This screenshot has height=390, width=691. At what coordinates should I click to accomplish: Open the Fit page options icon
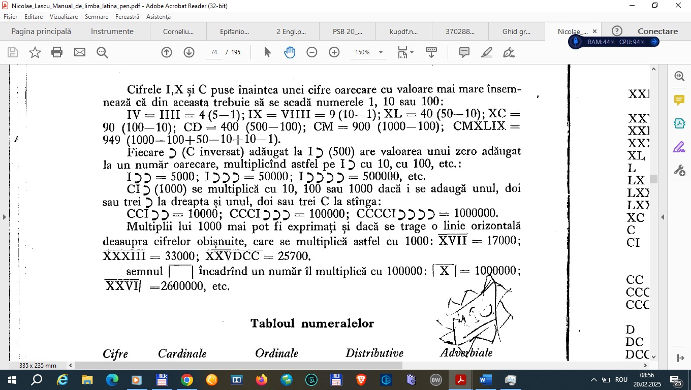point(405,52)
